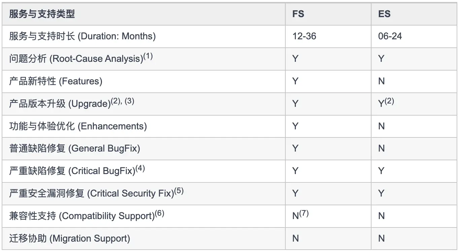This screenshot has height=252, width=459.
Task: Click the Y(2) cell in Upgrade row
Action: coord(386,103)
